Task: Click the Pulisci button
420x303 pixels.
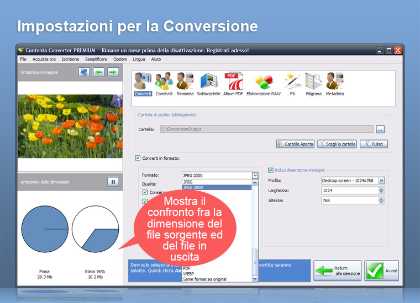Action: pos(374,144)
